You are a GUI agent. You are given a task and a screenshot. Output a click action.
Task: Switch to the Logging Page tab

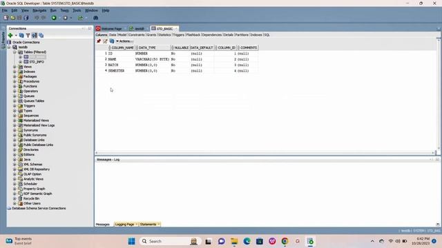click(126, 225)
